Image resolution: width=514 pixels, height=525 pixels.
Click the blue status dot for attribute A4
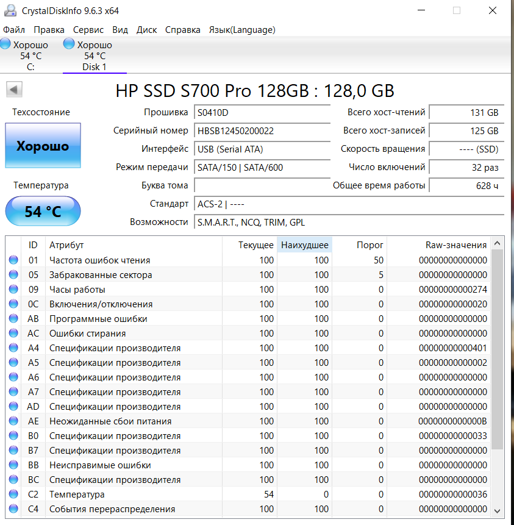(13, 348)
